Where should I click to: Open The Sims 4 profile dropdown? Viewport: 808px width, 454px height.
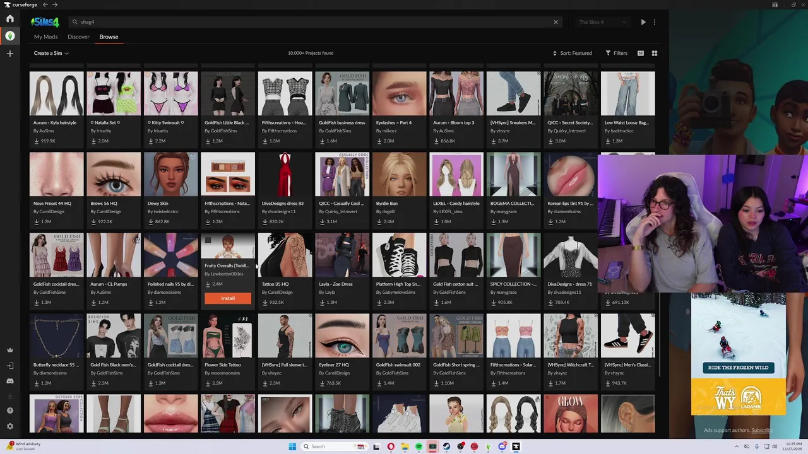point(603,22)
